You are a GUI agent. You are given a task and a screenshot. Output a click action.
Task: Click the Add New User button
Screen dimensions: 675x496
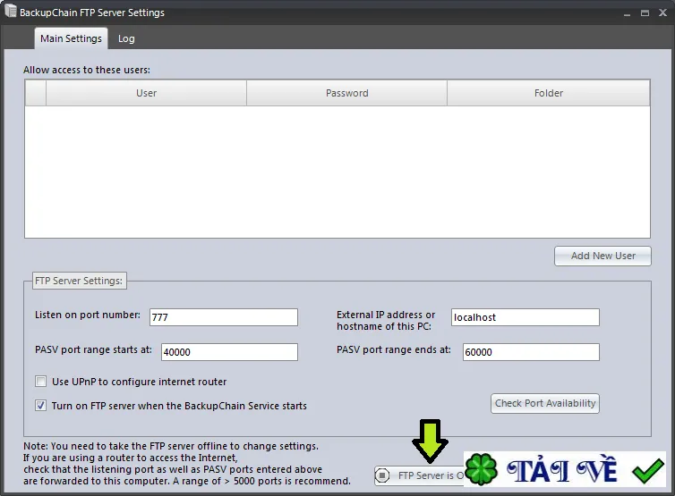602,256
